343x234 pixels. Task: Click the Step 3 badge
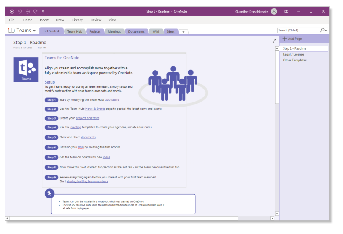[51, 118]
